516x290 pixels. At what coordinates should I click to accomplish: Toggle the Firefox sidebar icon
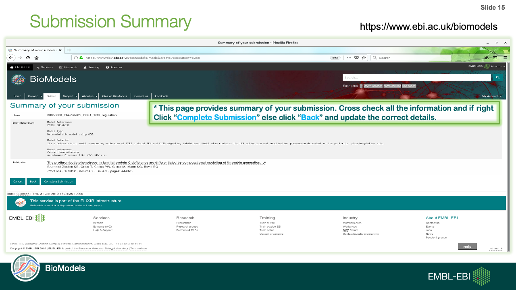(x=495, y=58)
